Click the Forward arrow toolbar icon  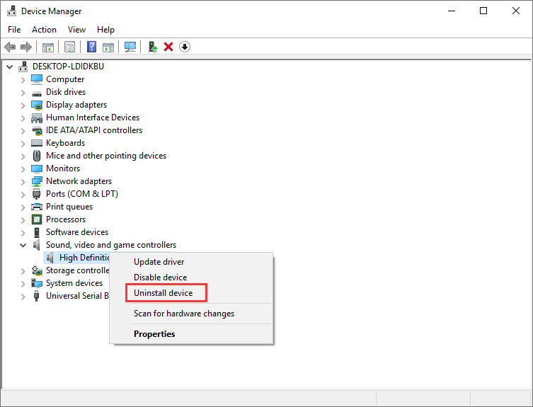(x=25, y=47)
